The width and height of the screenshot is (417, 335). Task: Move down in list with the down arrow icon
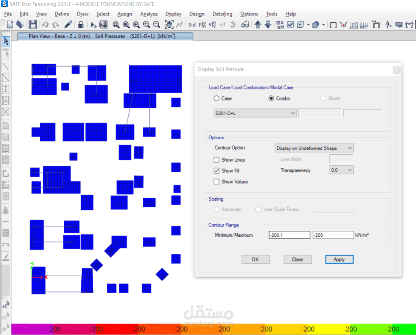click(268, 25)
